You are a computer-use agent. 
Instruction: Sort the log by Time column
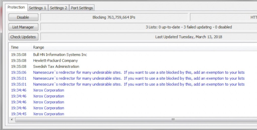coord(15,47)
